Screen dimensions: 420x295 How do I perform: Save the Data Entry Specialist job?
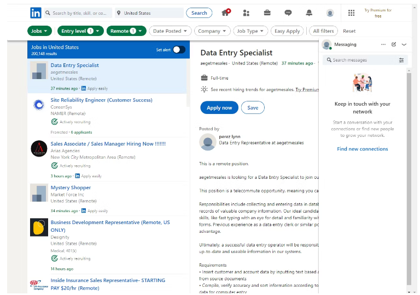coord(253,107)
